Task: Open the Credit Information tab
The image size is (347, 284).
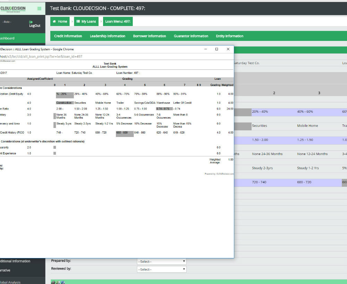Action: pos(68,36)
